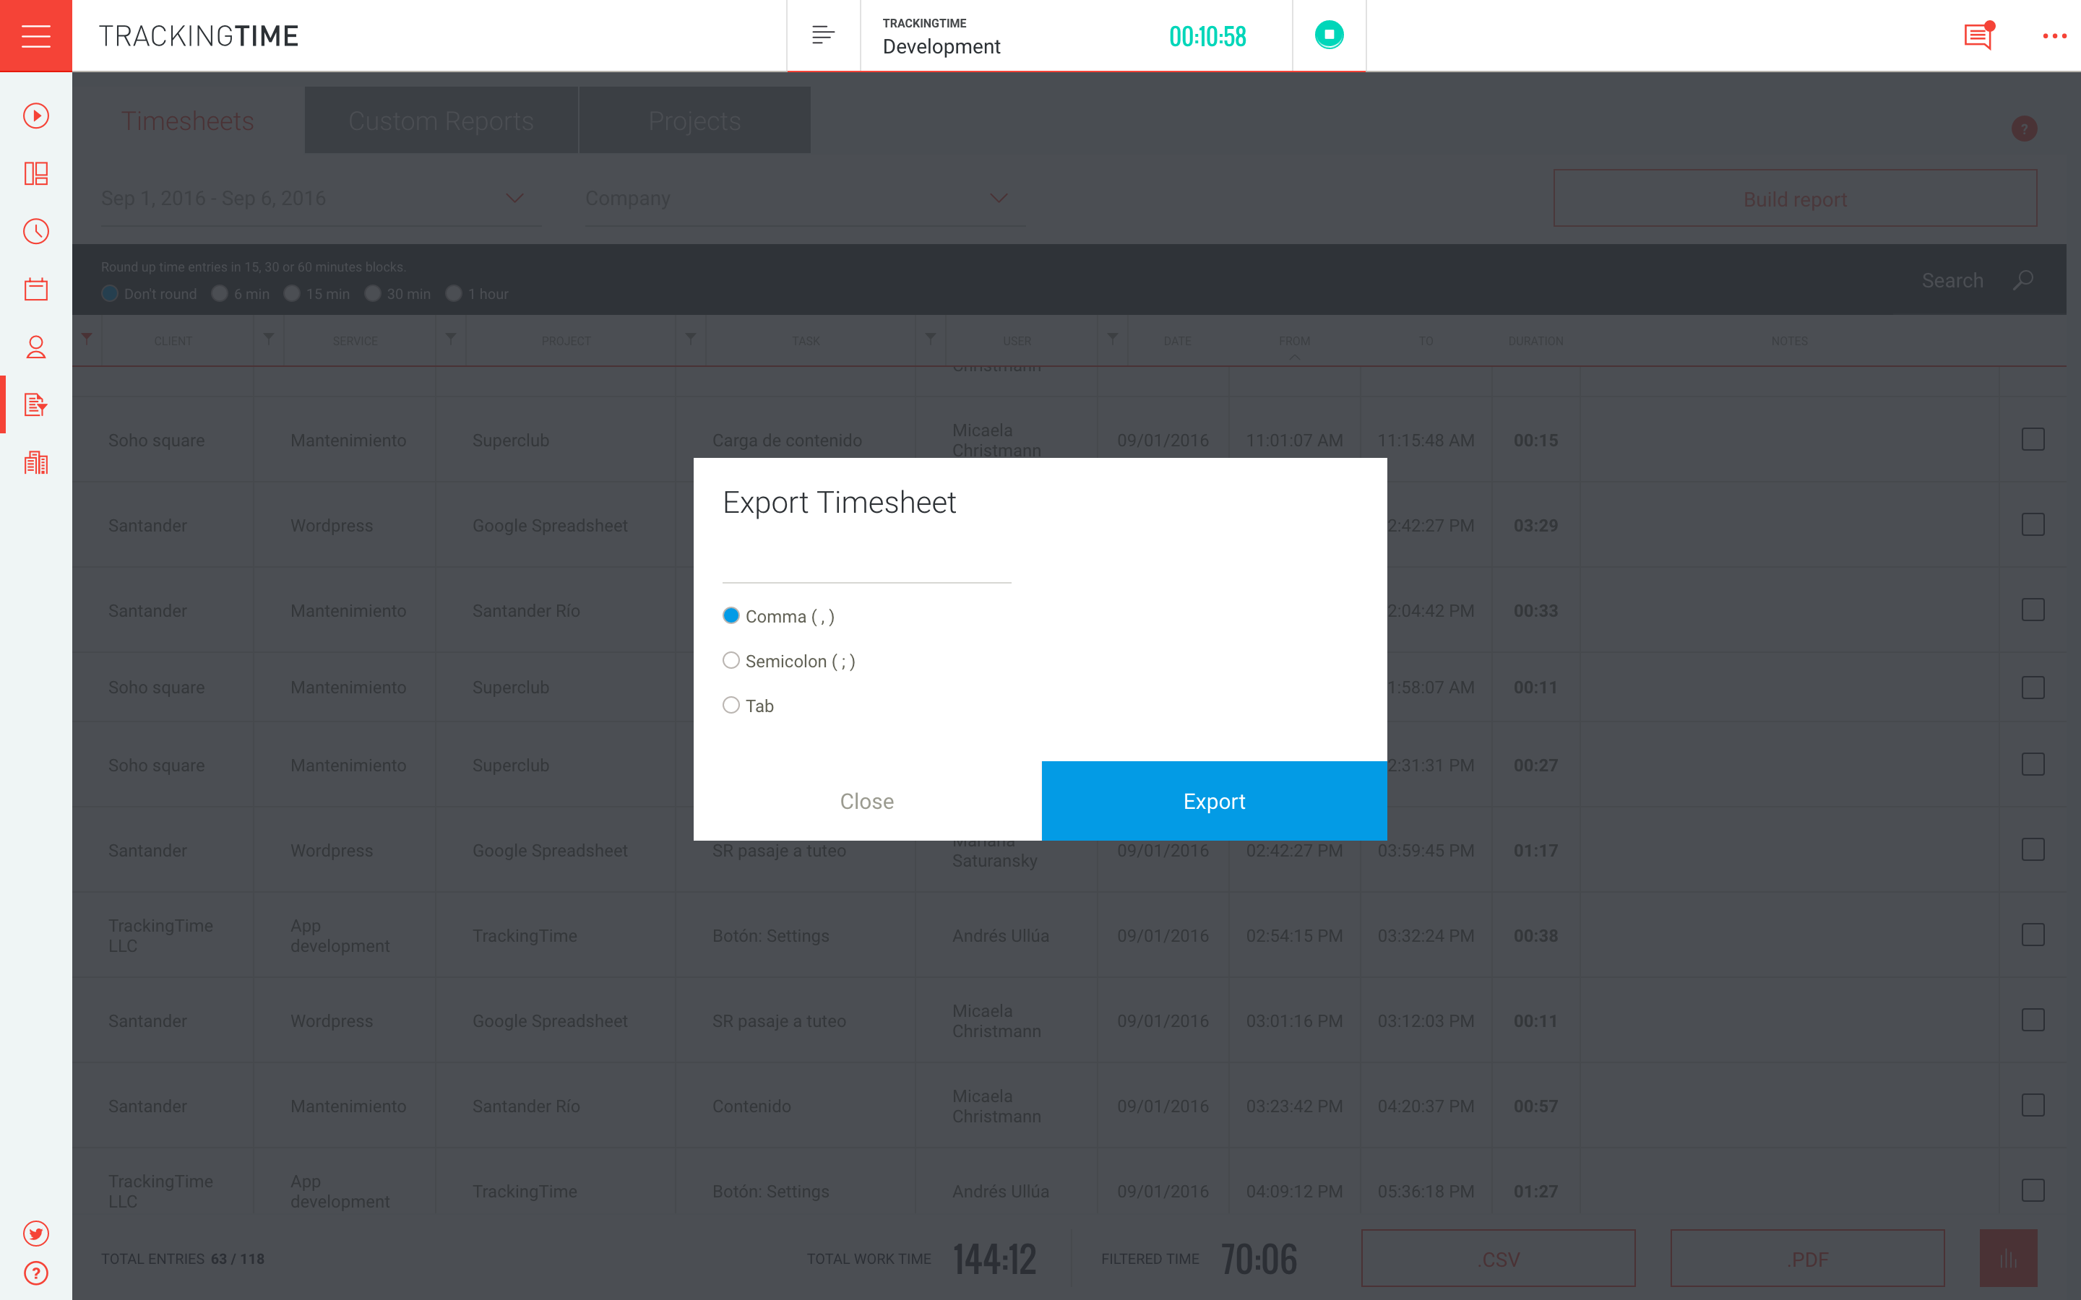Open the user profile sidebar icon

[x=35, y=347]
